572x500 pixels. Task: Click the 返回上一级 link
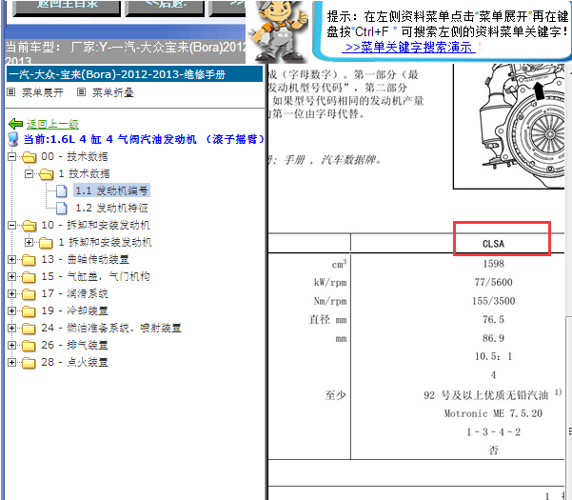pos(52,124)
